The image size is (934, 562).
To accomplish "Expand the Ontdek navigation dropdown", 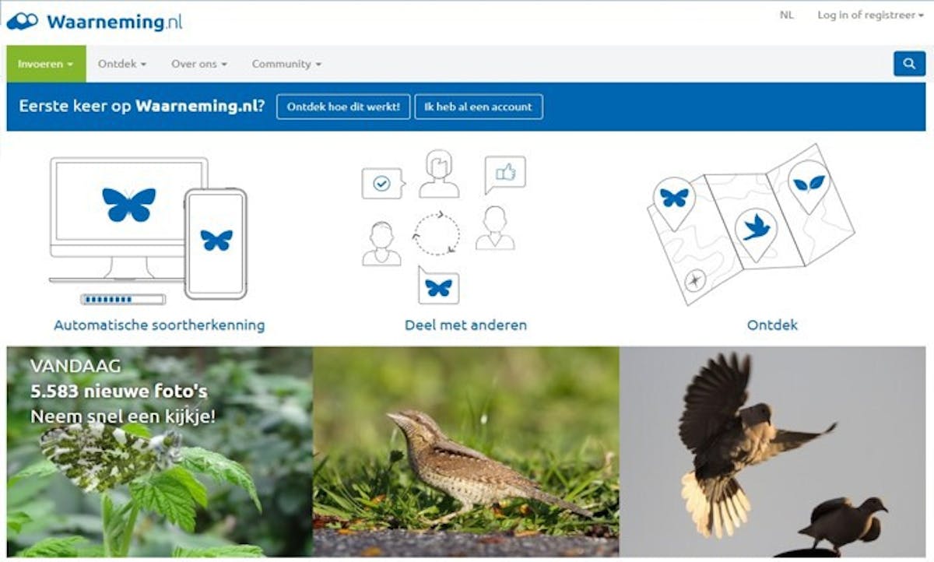I will pos(122,64).
